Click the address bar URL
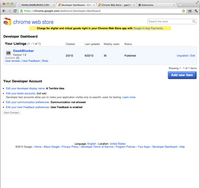The image size is (200, 188). [x=62, y=11]
